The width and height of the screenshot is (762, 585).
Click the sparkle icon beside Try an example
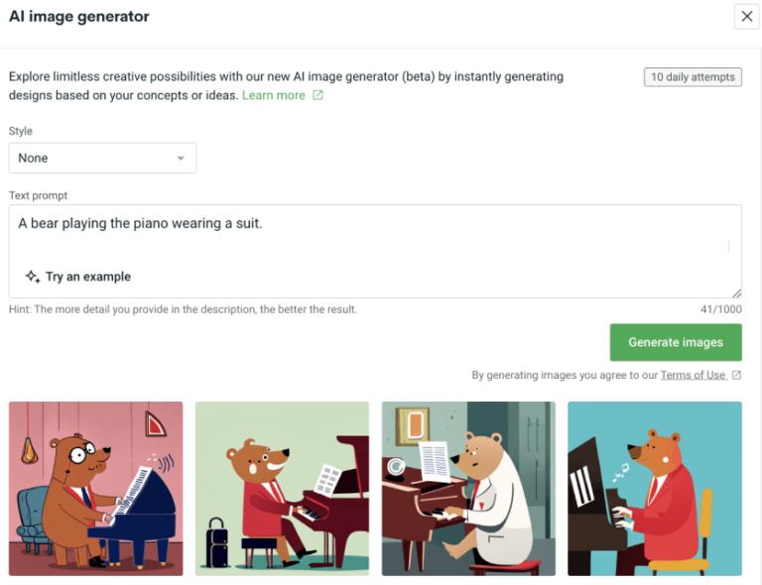tap(33, 277)
